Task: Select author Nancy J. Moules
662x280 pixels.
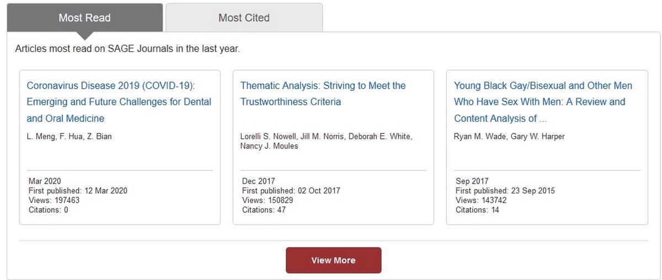Action: [269, 146]
